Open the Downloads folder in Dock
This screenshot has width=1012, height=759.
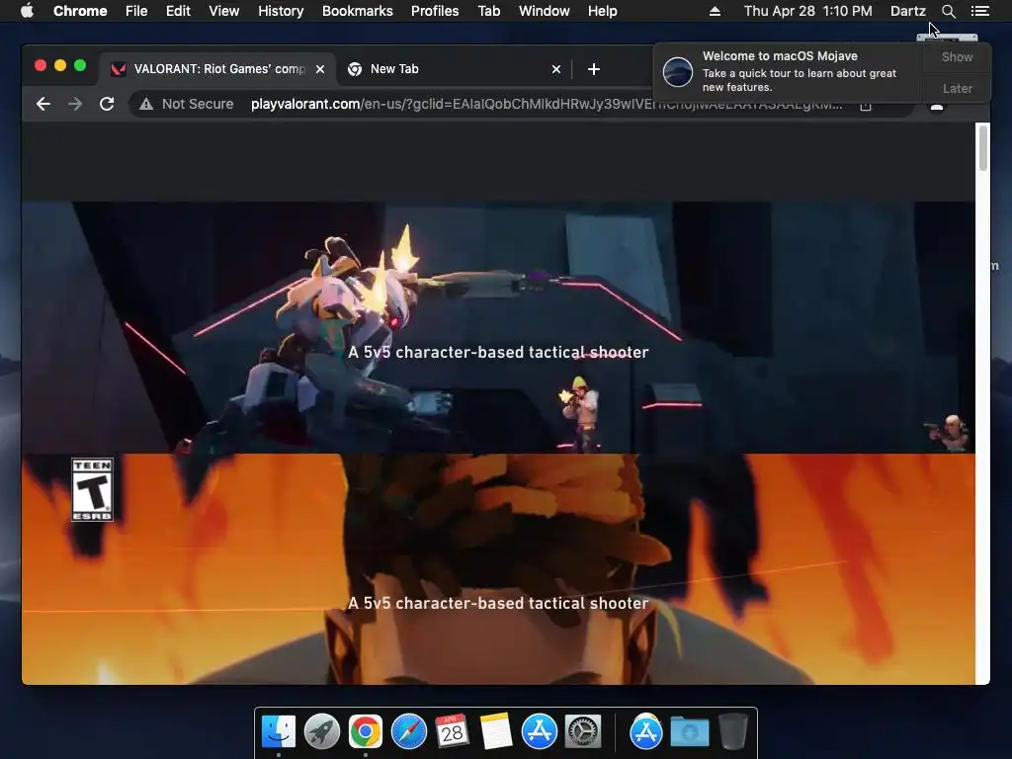pyautogui.click(x=689, y=731)
